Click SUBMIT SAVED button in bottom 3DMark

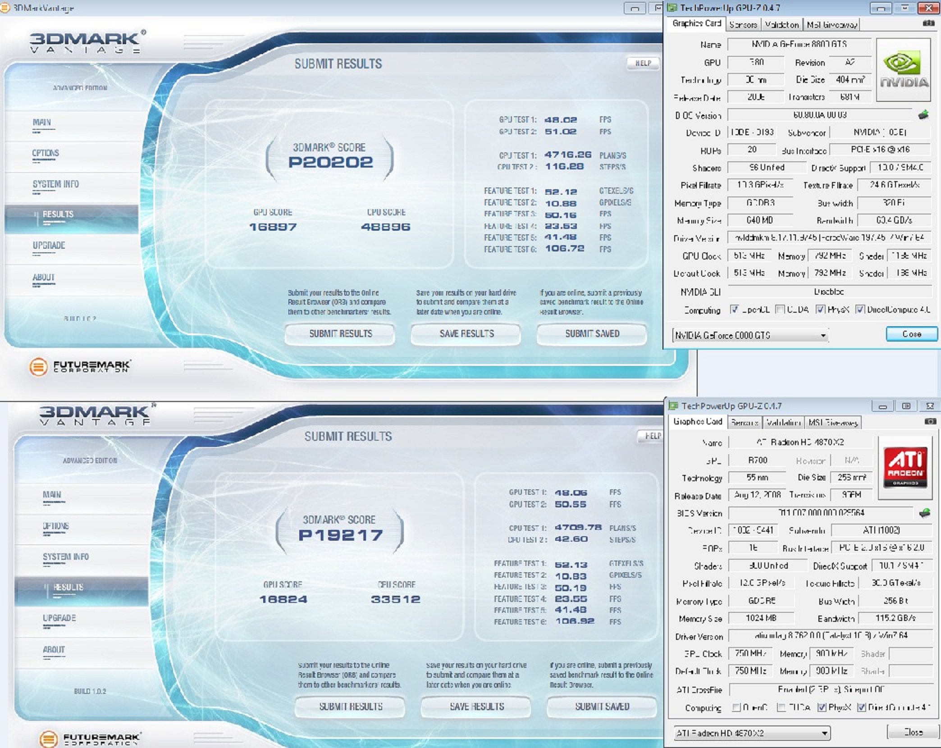[x=602, y=707]
